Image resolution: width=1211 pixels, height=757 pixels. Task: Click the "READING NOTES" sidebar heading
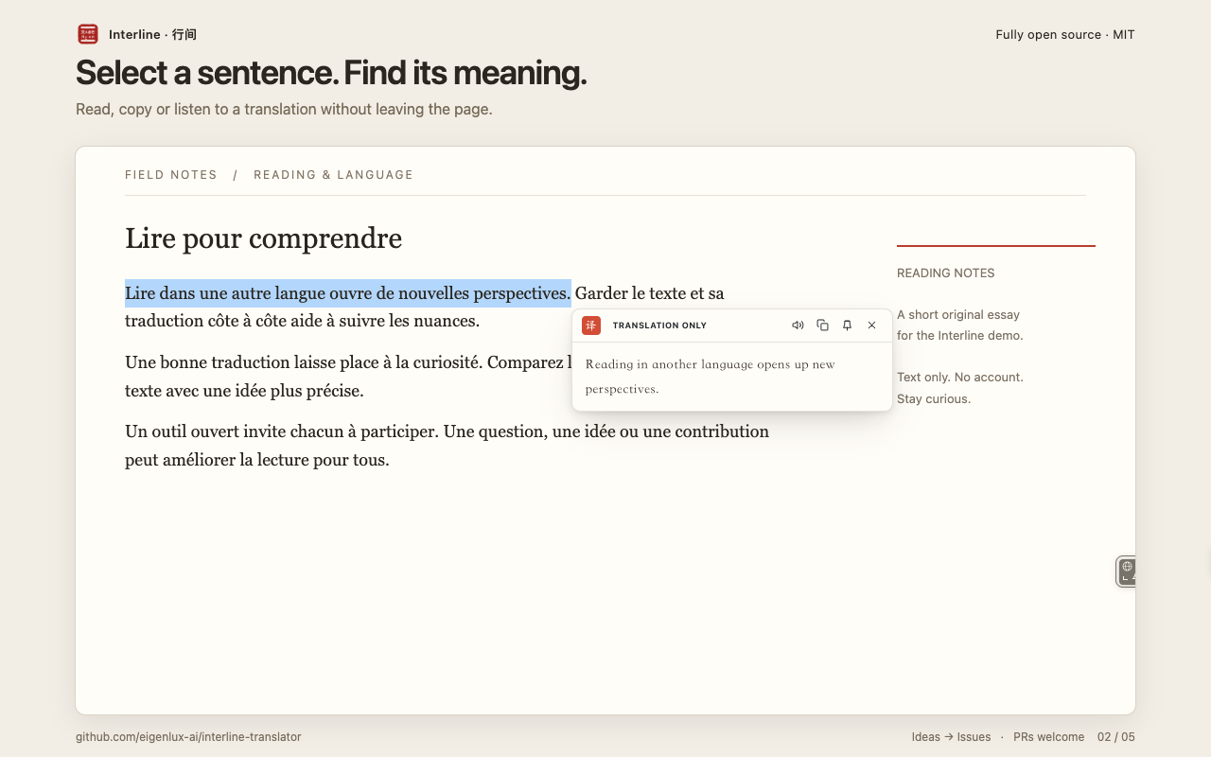[x=946, y=273]
